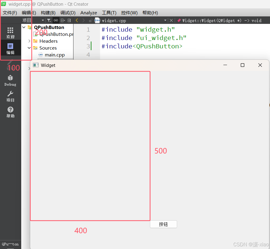The height and width of the screenshot is (249, 270).
Task: Open the 控件(W) menu
Action: tap(129, 13)
